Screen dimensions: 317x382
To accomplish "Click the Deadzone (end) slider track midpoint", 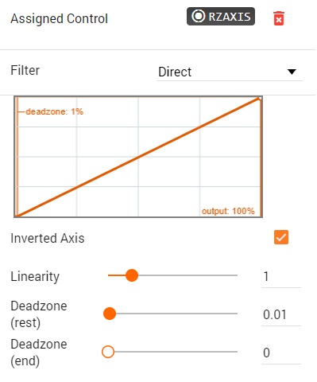I will coord(173,352).
